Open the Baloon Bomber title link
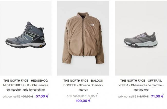Image resolution: width=167 pixels, height=109 pixels. coord(83,80)
